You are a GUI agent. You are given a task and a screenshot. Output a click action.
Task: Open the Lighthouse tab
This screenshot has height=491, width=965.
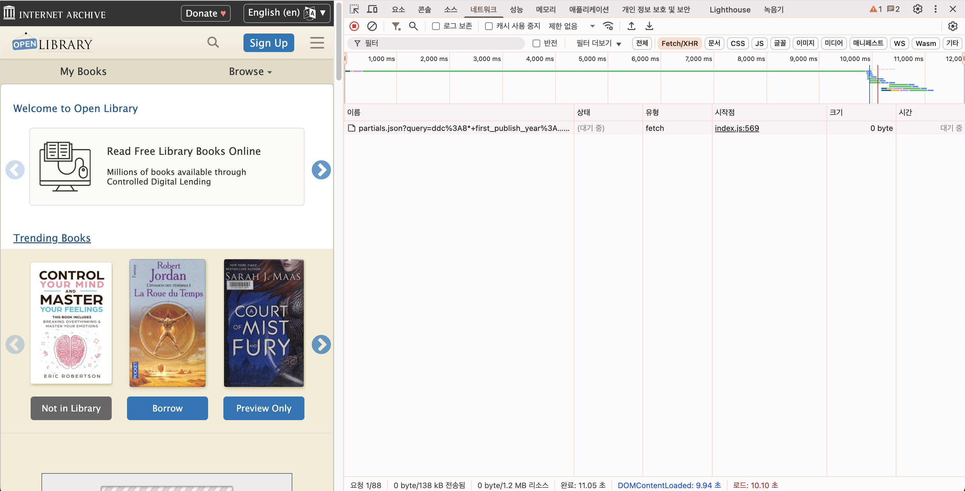730,9
